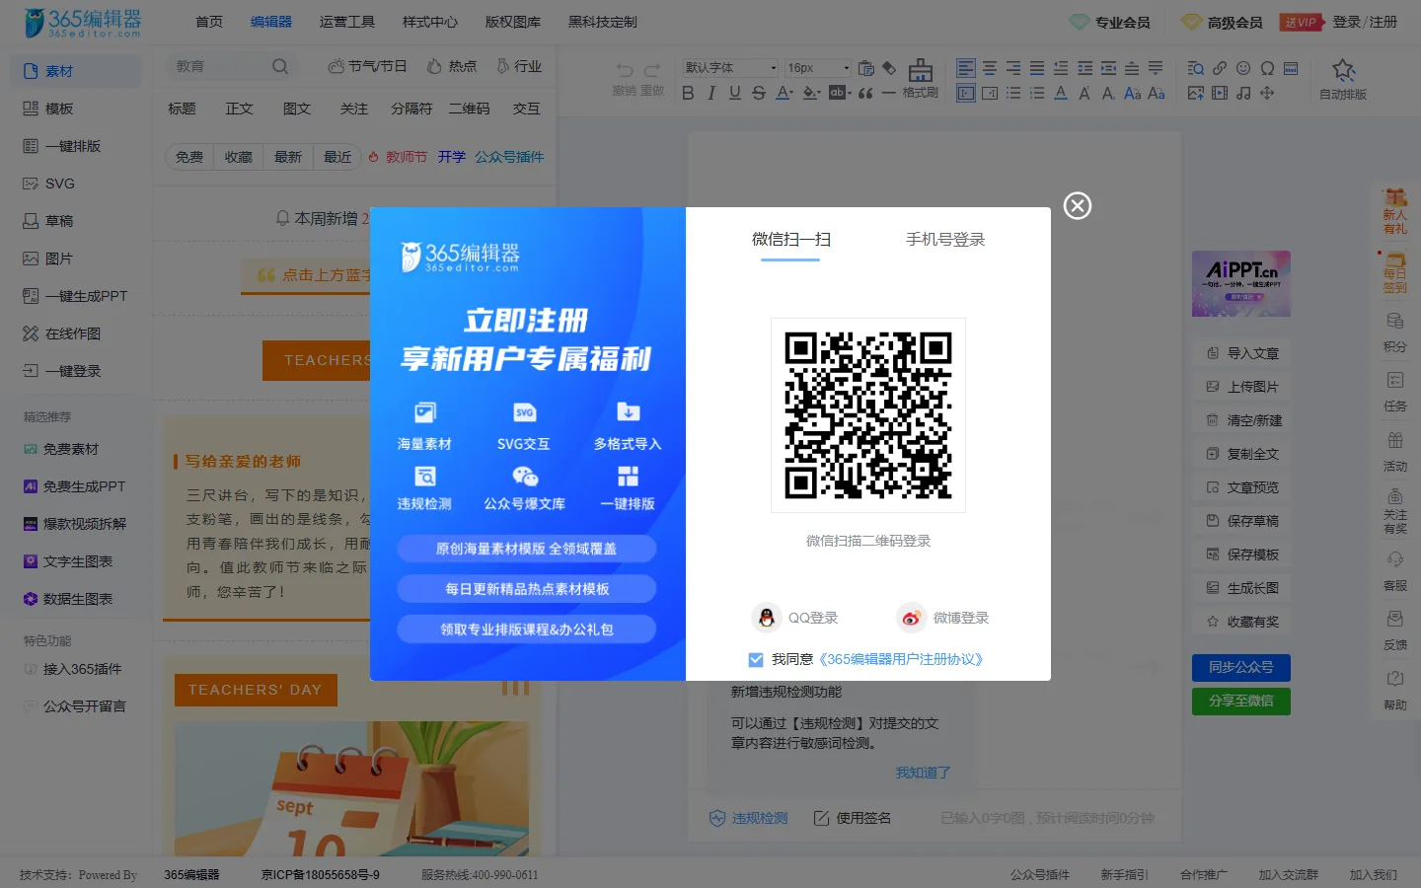Image resolution: width=1421 pixels, height=888 pixels.
Task: Click 登录/注册 at top right
Action: click(1365, 22)
